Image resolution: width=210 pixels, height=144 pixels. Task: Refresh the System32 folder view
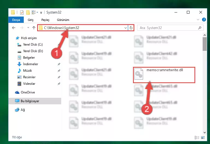131,28
